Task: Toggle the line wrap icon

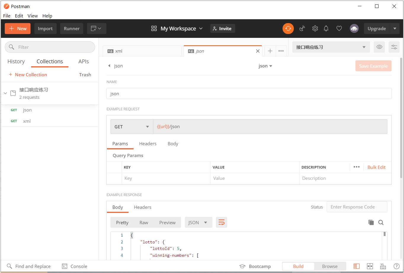Action: pos(222,222)
